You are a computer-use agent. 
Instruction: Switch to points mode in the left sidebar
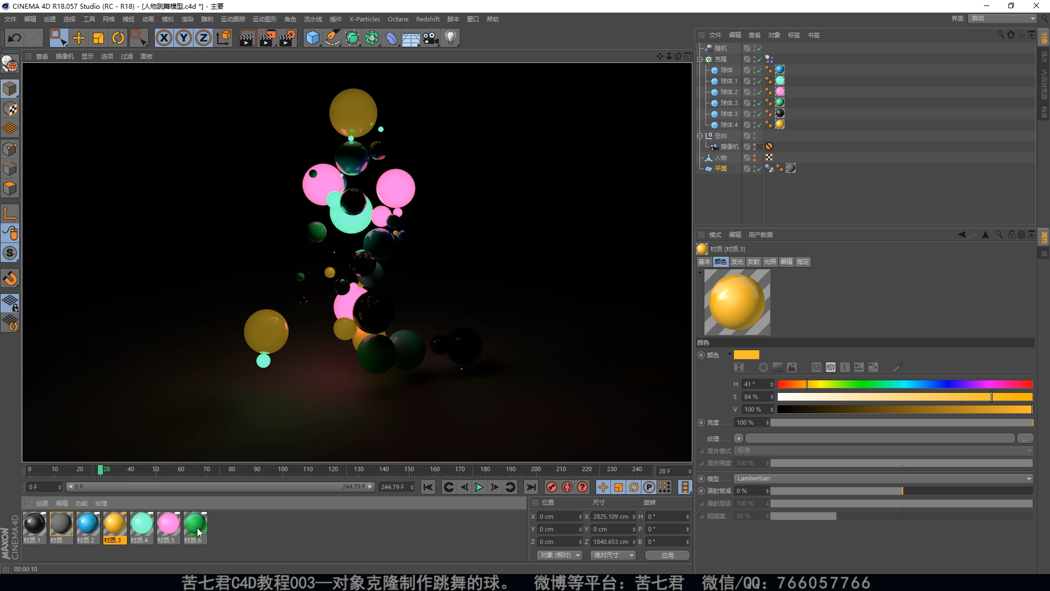click(10, 149)
